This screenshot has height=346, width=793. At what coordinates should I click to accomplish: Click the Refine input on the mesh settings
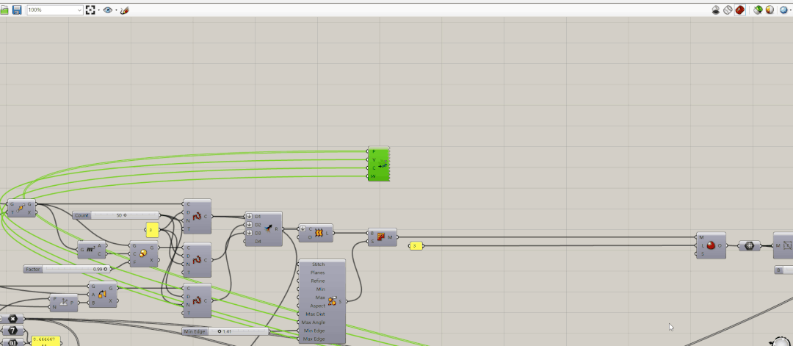point(318,281)
